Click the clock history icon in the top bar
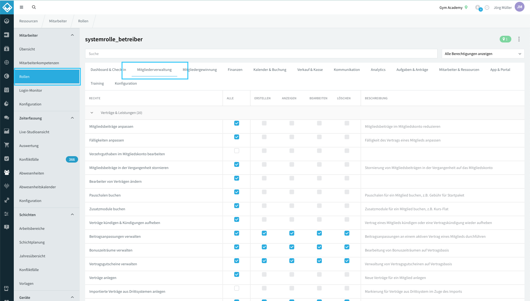Image resolution: width=530 pixels, height=301 pixels. pyautogui.click(x=487, y=8)
